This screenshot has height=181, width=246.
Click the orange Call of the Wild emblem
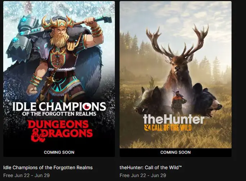[x=147, y=127]
